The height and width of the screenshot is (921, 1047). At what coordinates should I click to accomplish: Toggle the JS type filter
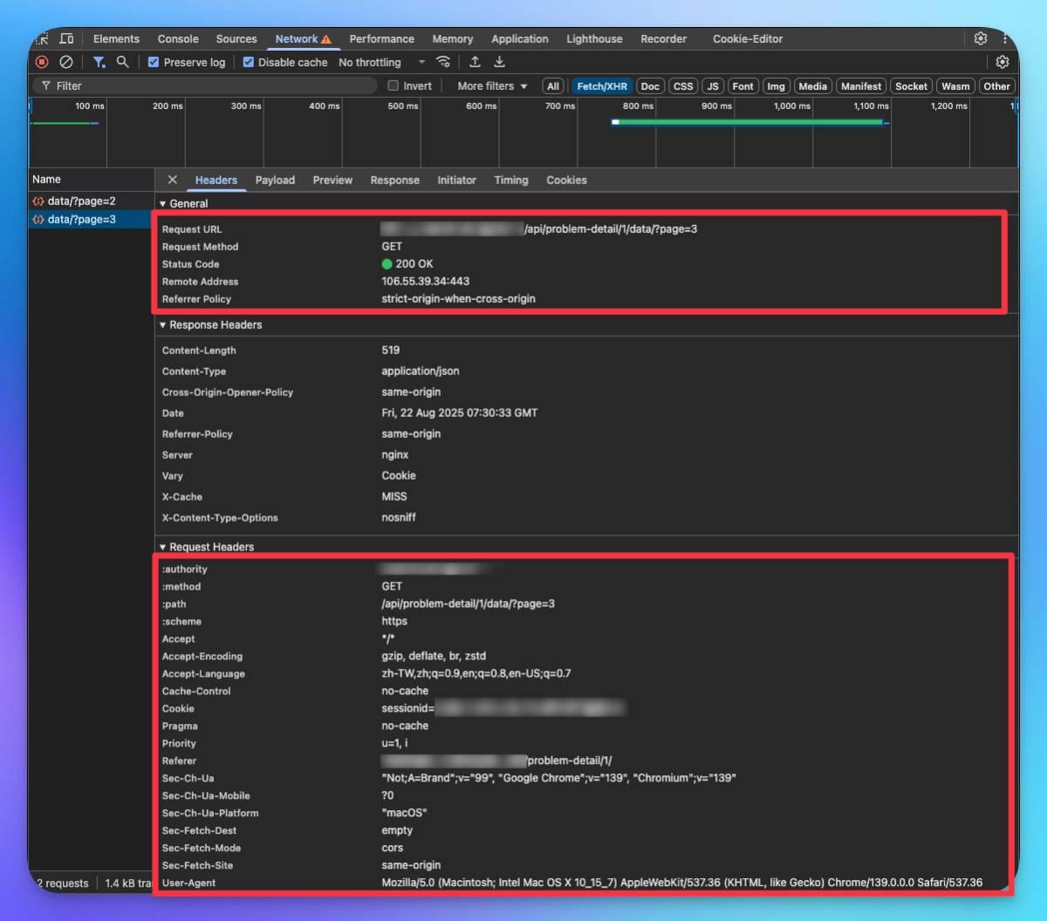(x=713, y=85)
